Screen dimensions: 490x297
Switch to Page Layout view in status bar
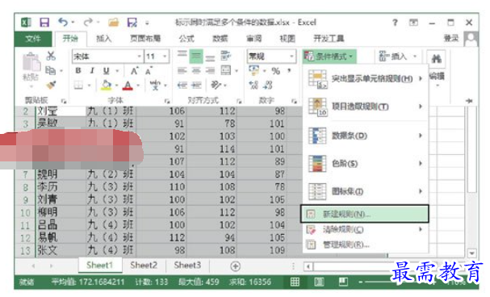(319, 282)
